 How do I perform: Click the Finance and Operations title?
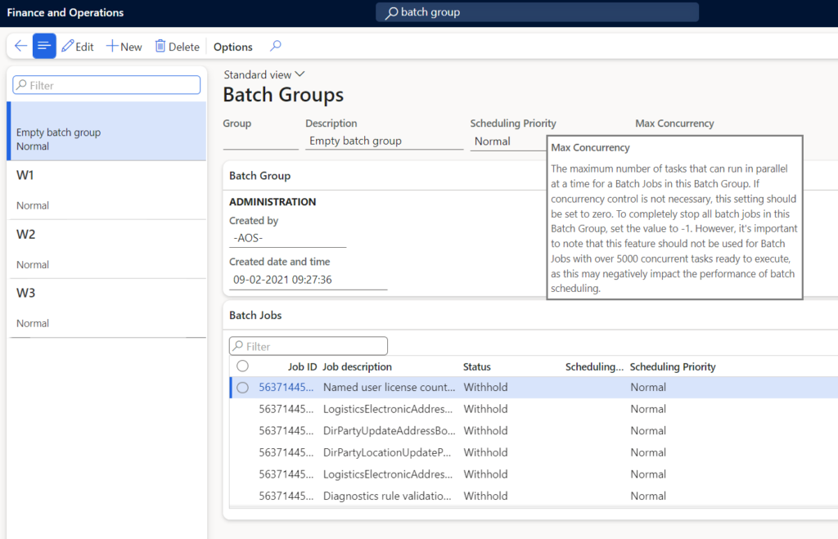tap(65, 12)
